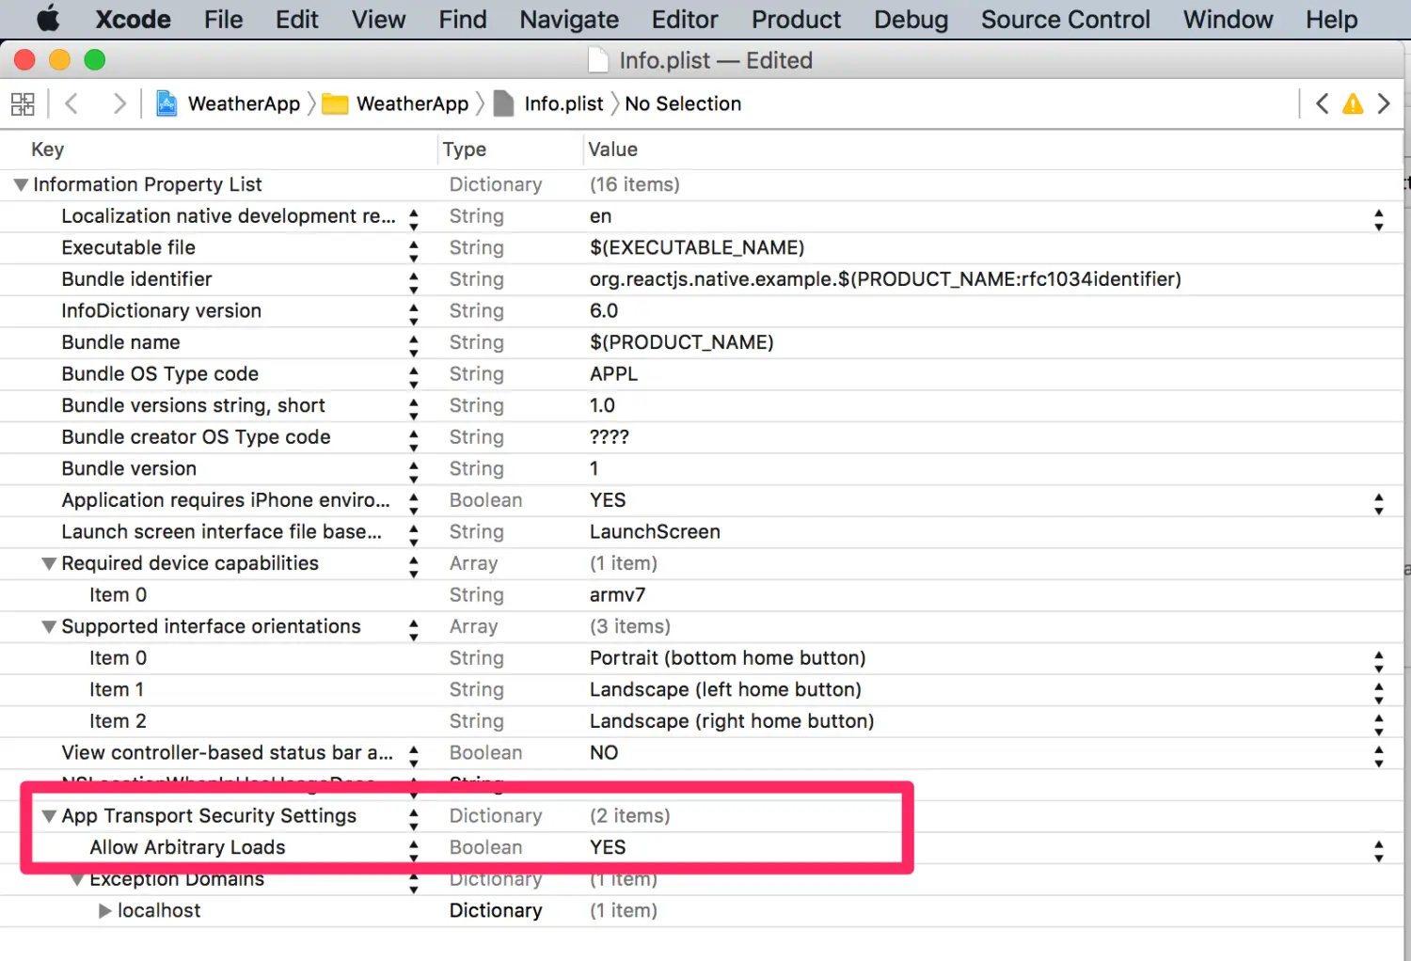
Task: Collapse the Exception Domains dictionary
Action: coord(77,880)
